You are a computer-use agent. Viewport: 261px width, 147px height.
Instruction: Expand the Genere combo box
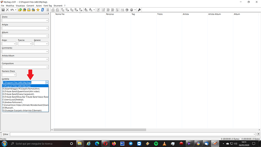(x=47, y=44)
